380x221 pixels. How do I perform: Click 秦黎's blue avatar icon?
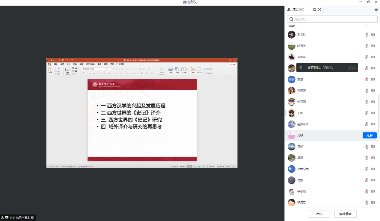(292, 80)
